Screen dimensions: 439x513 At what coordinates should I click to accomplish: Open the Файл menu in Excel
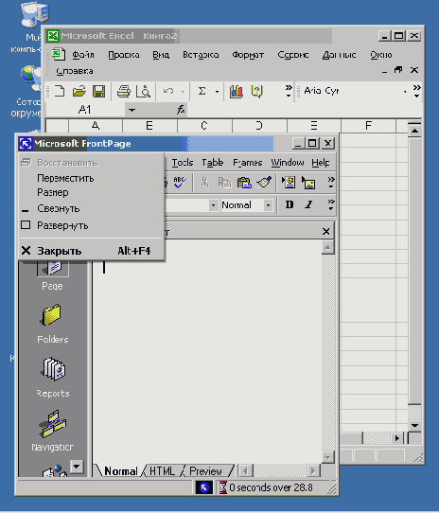tap(83, 55)
